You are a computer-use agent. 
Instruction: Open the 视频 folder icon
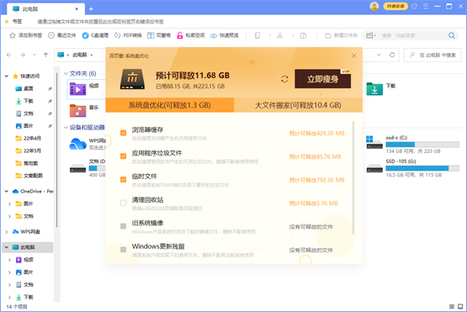pyautogui.click(x=77, y=89)
